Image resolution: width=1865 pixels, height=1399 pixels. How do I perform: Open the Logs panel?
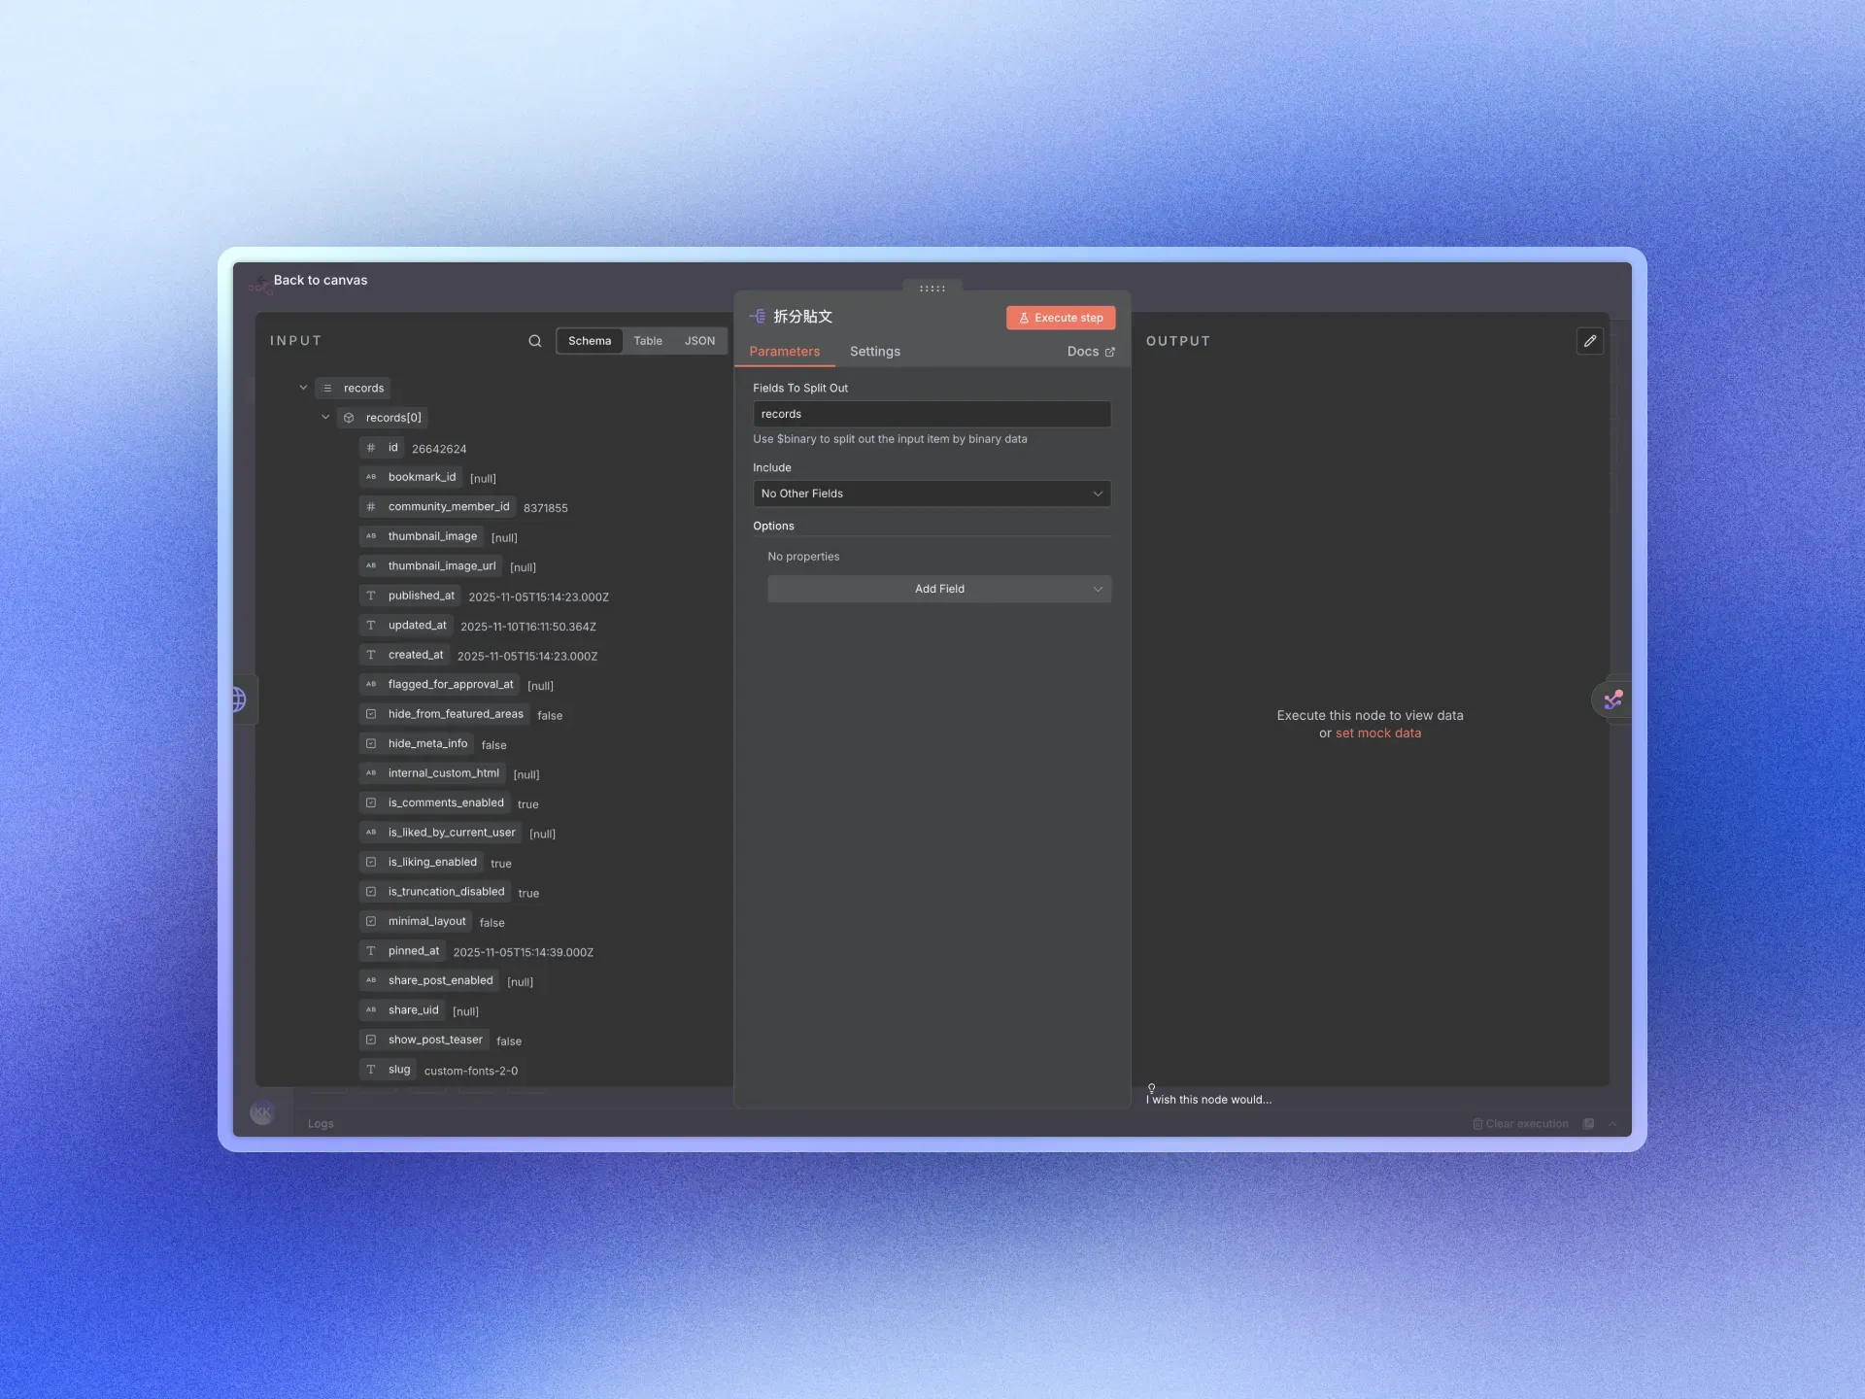[321, 1124]
